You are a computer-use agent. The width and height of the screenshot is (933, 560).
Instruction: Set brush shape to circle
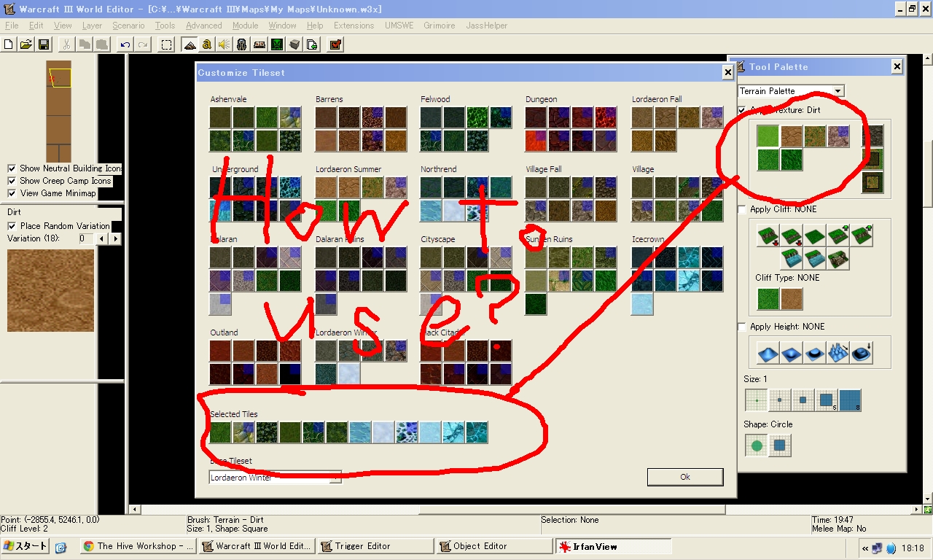point(757,446)
